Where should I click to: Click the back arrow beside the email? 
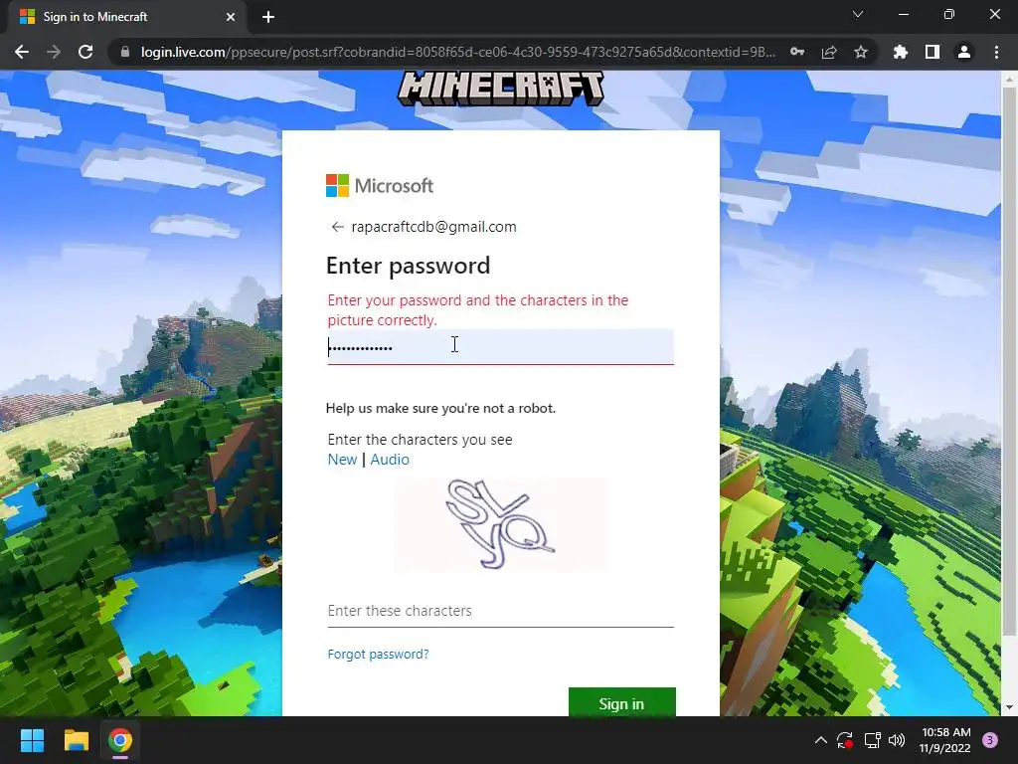point(337,227)
